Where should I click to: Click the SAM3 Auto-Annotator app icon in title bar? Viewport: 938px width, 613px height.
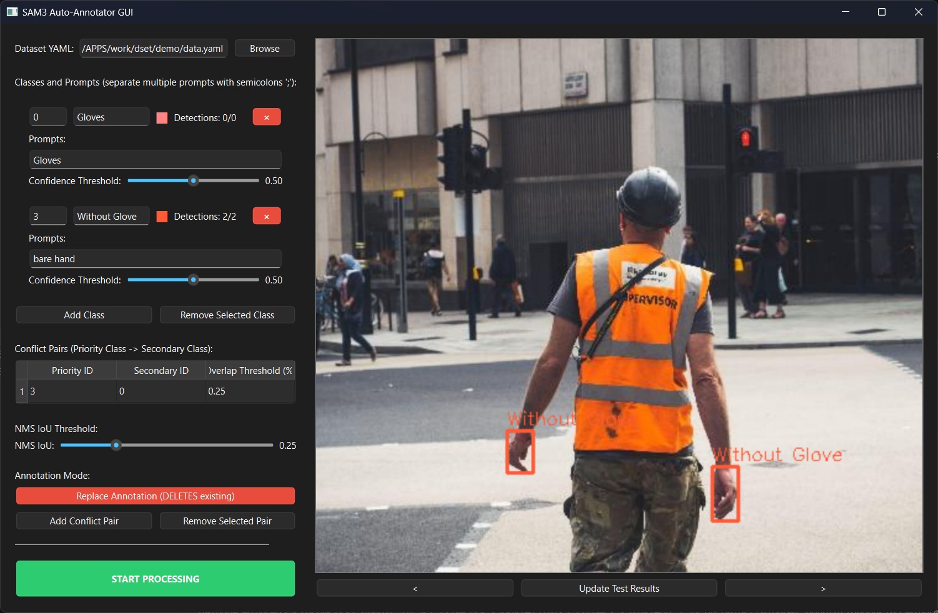pos(12,12)
